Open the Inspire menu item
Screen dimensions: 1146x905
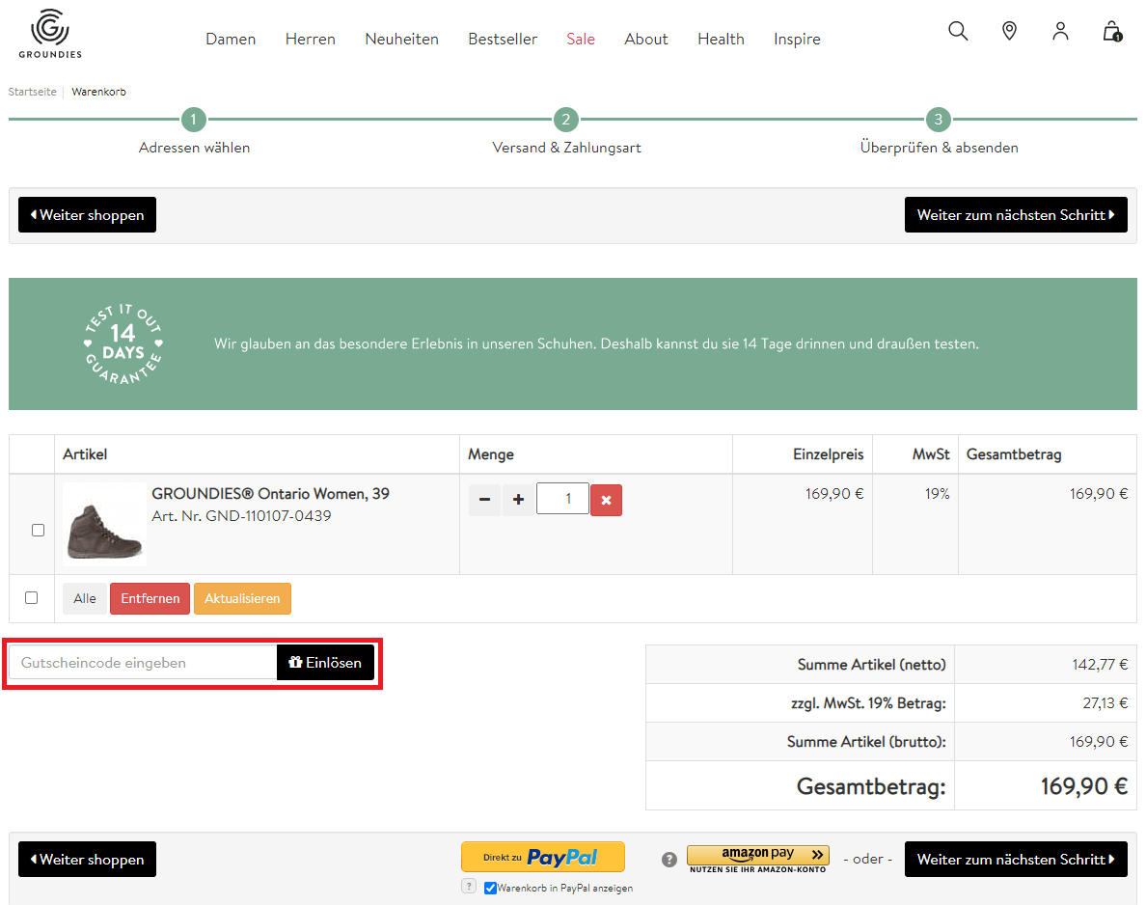click(x=798, y=39)
